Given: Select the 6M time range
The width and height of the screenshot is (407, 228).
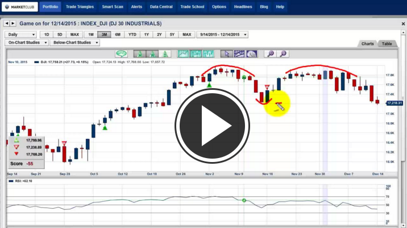Looking at the screenshot, I should (118, 35).
